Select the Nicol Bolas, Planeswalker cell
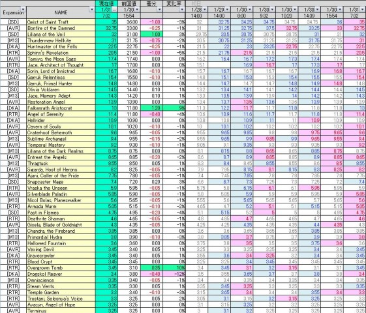This screenshot has width=366, height=313. (61, 200)
